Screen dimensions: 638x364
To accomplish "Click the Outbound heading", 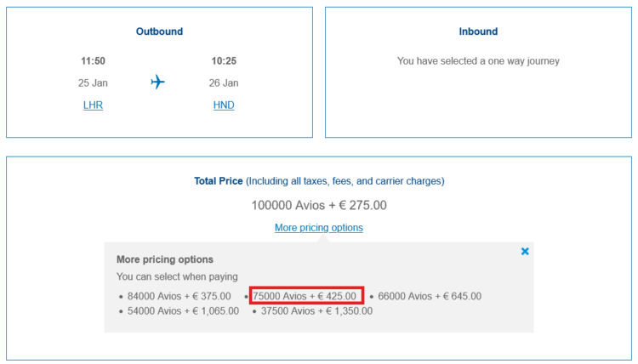I will 159,31.
